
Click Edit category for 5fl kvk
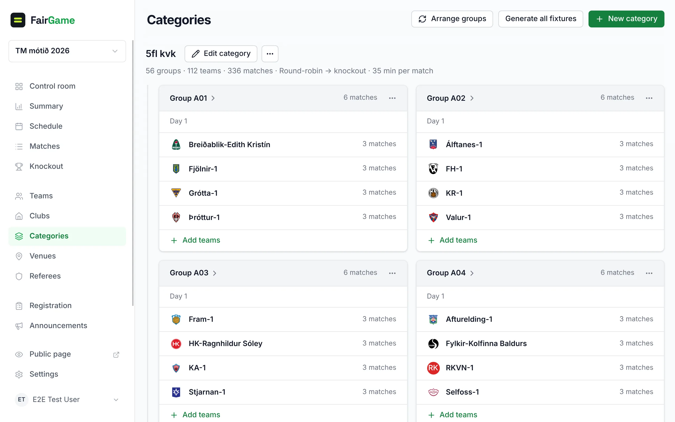click(221, 54)
